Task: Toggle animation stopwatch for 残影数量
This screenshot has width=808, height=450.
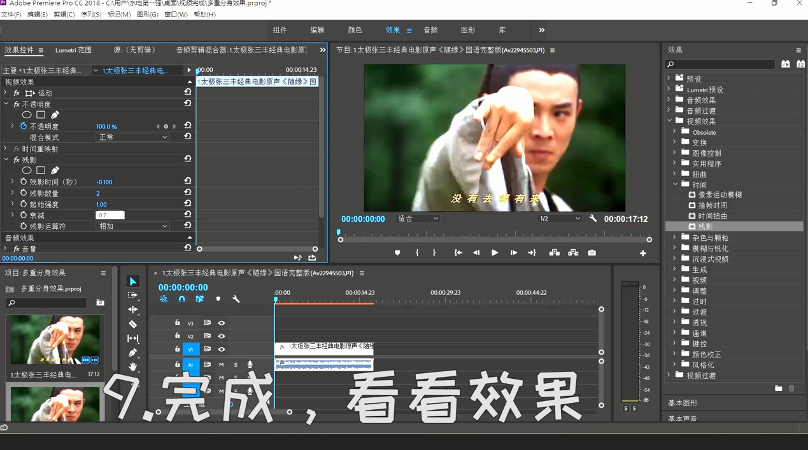Action: (x=24, y=193)
